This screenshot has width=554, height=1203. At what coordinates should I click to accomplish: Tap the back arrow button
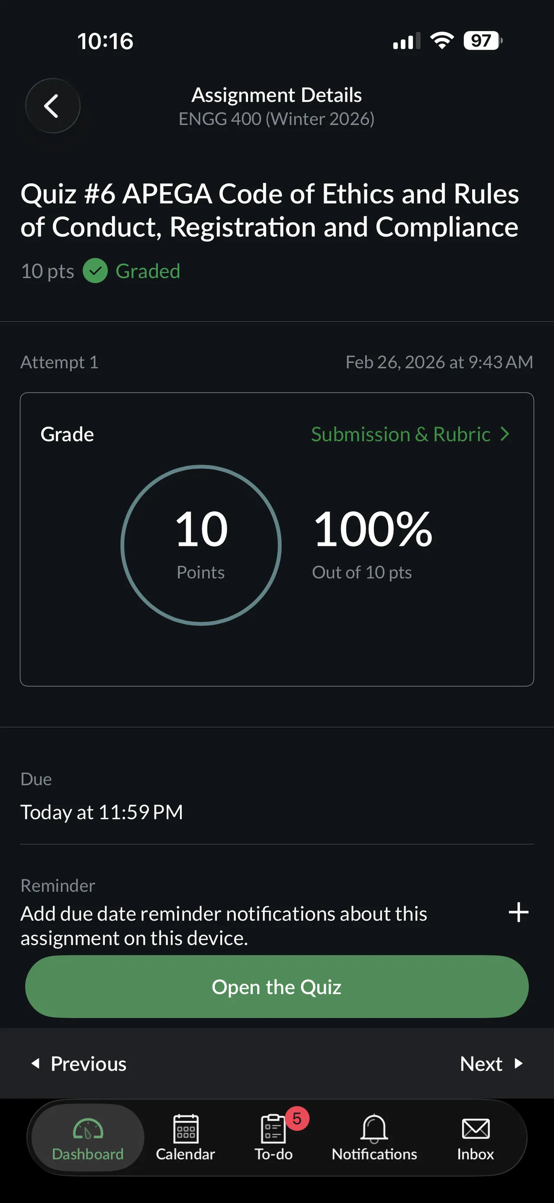(x=52, y=106)
